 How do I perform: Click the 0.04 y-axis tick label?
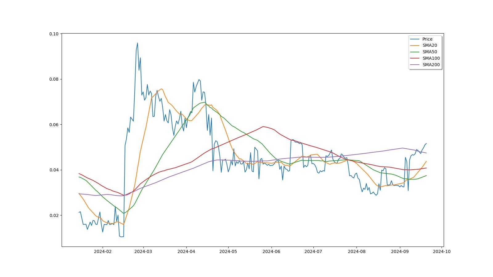pos(54,170)
